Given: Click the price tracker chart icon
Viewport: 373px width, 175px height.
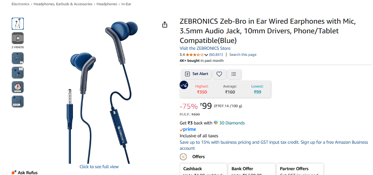Looking at the screenshot, I should click(184, 85).
